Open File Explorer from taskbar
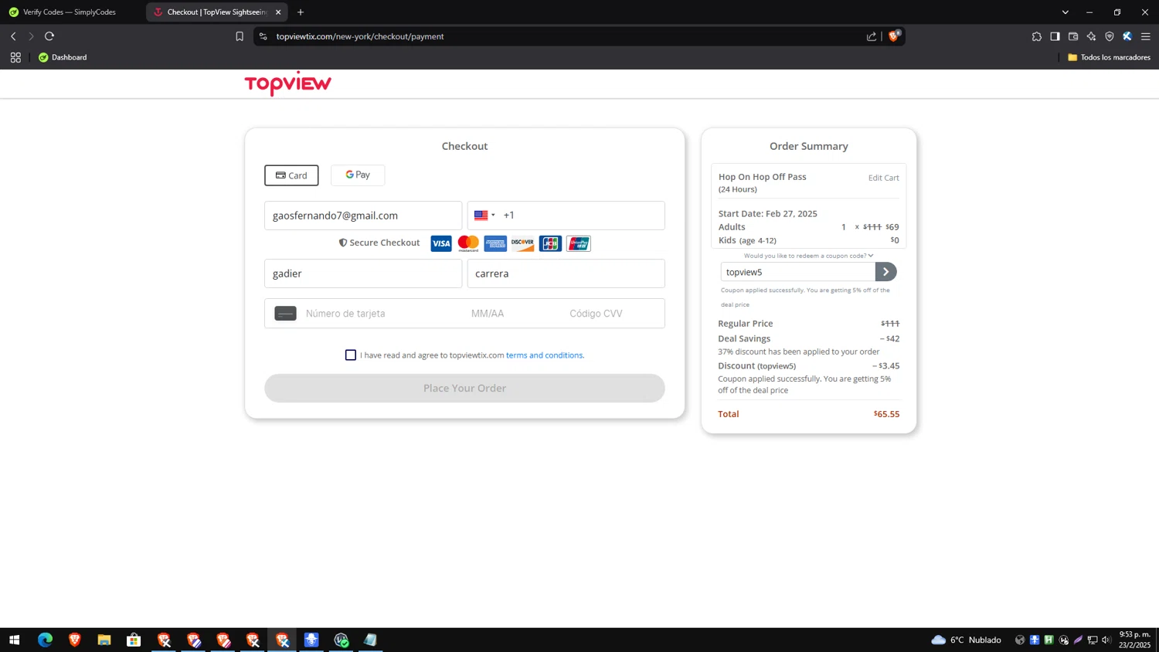Viewport: 1159px width, 652px height. [x=104, y=640]
